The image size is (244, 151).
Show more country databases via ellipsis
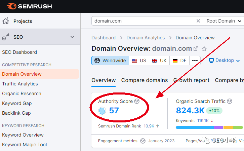pos(195,61)
